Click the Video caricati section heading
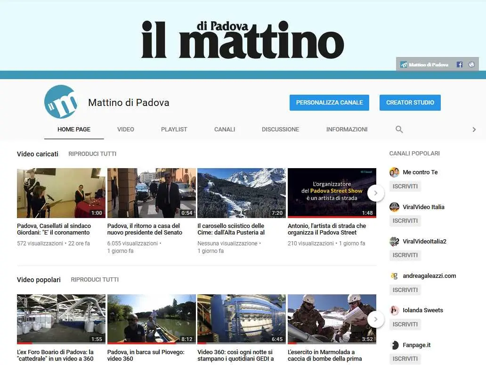The height and width of the screenshot is (365, 486). (38, 154)
